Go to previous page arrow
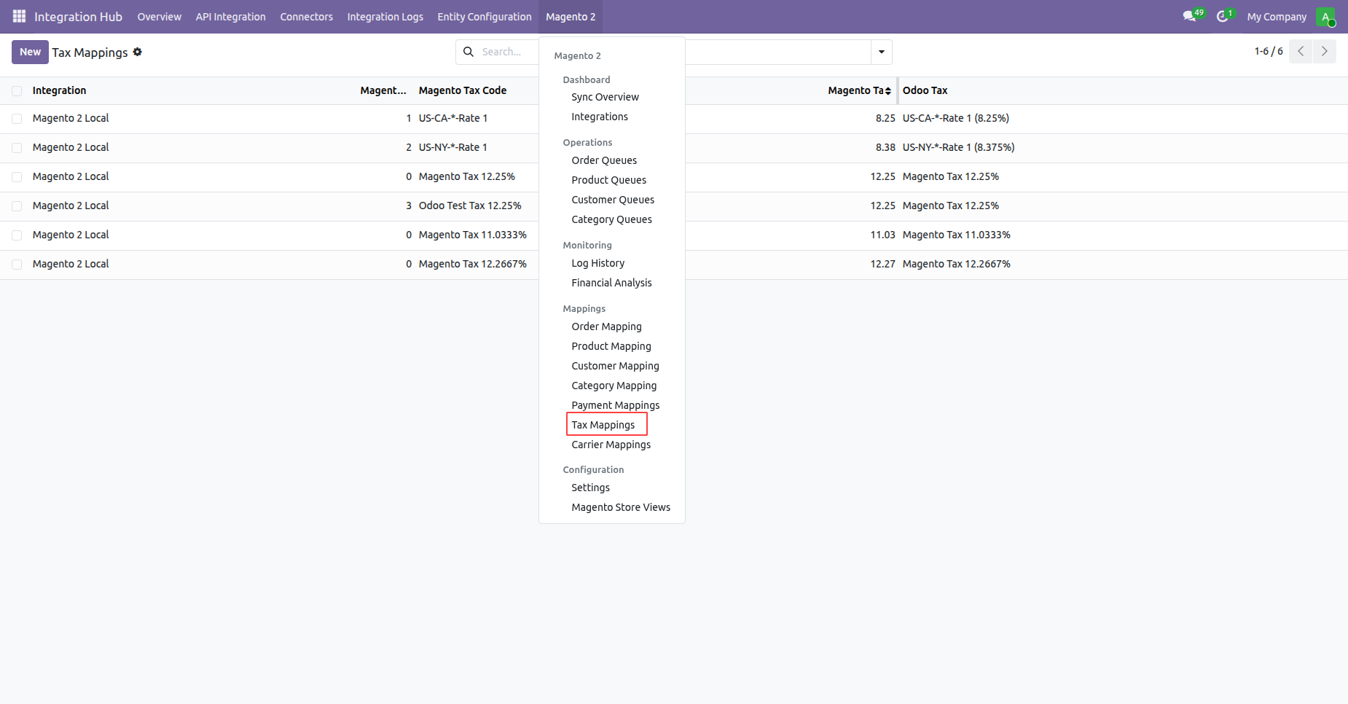The width and height of the screenshot is (1348, 704). click(x=1301, y=51)
